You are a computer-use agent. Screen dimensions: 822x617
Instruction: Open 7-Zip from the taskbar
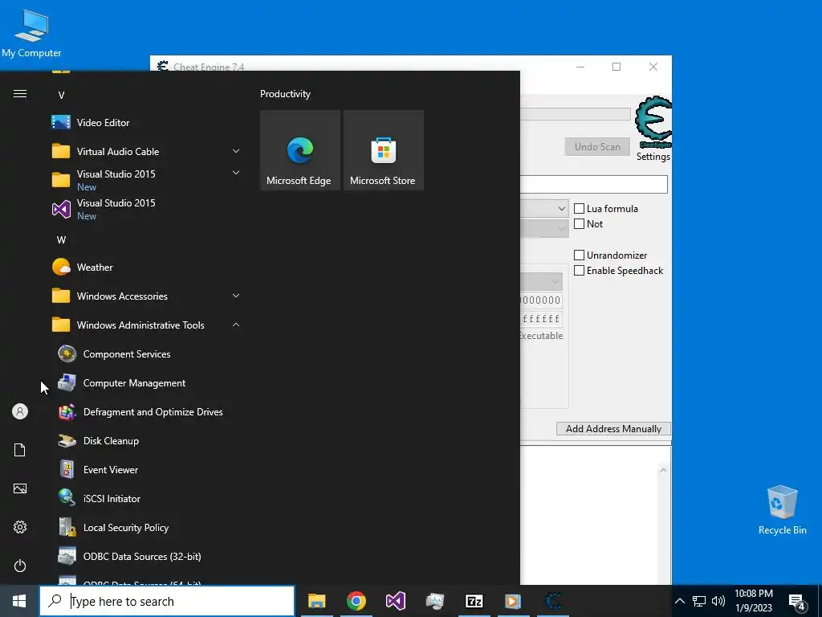(x=474, y=601)
